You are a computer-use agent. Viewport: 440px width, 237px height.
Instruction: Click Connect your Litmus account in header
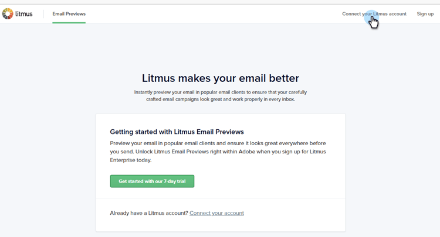click(374, 13)
